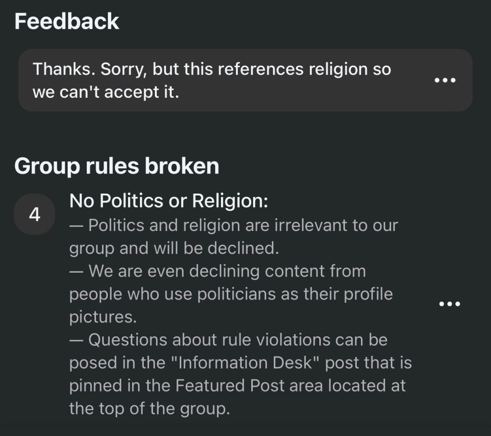
Task: Click "people who use politicians as their profile"
Action: coord(231,294)
